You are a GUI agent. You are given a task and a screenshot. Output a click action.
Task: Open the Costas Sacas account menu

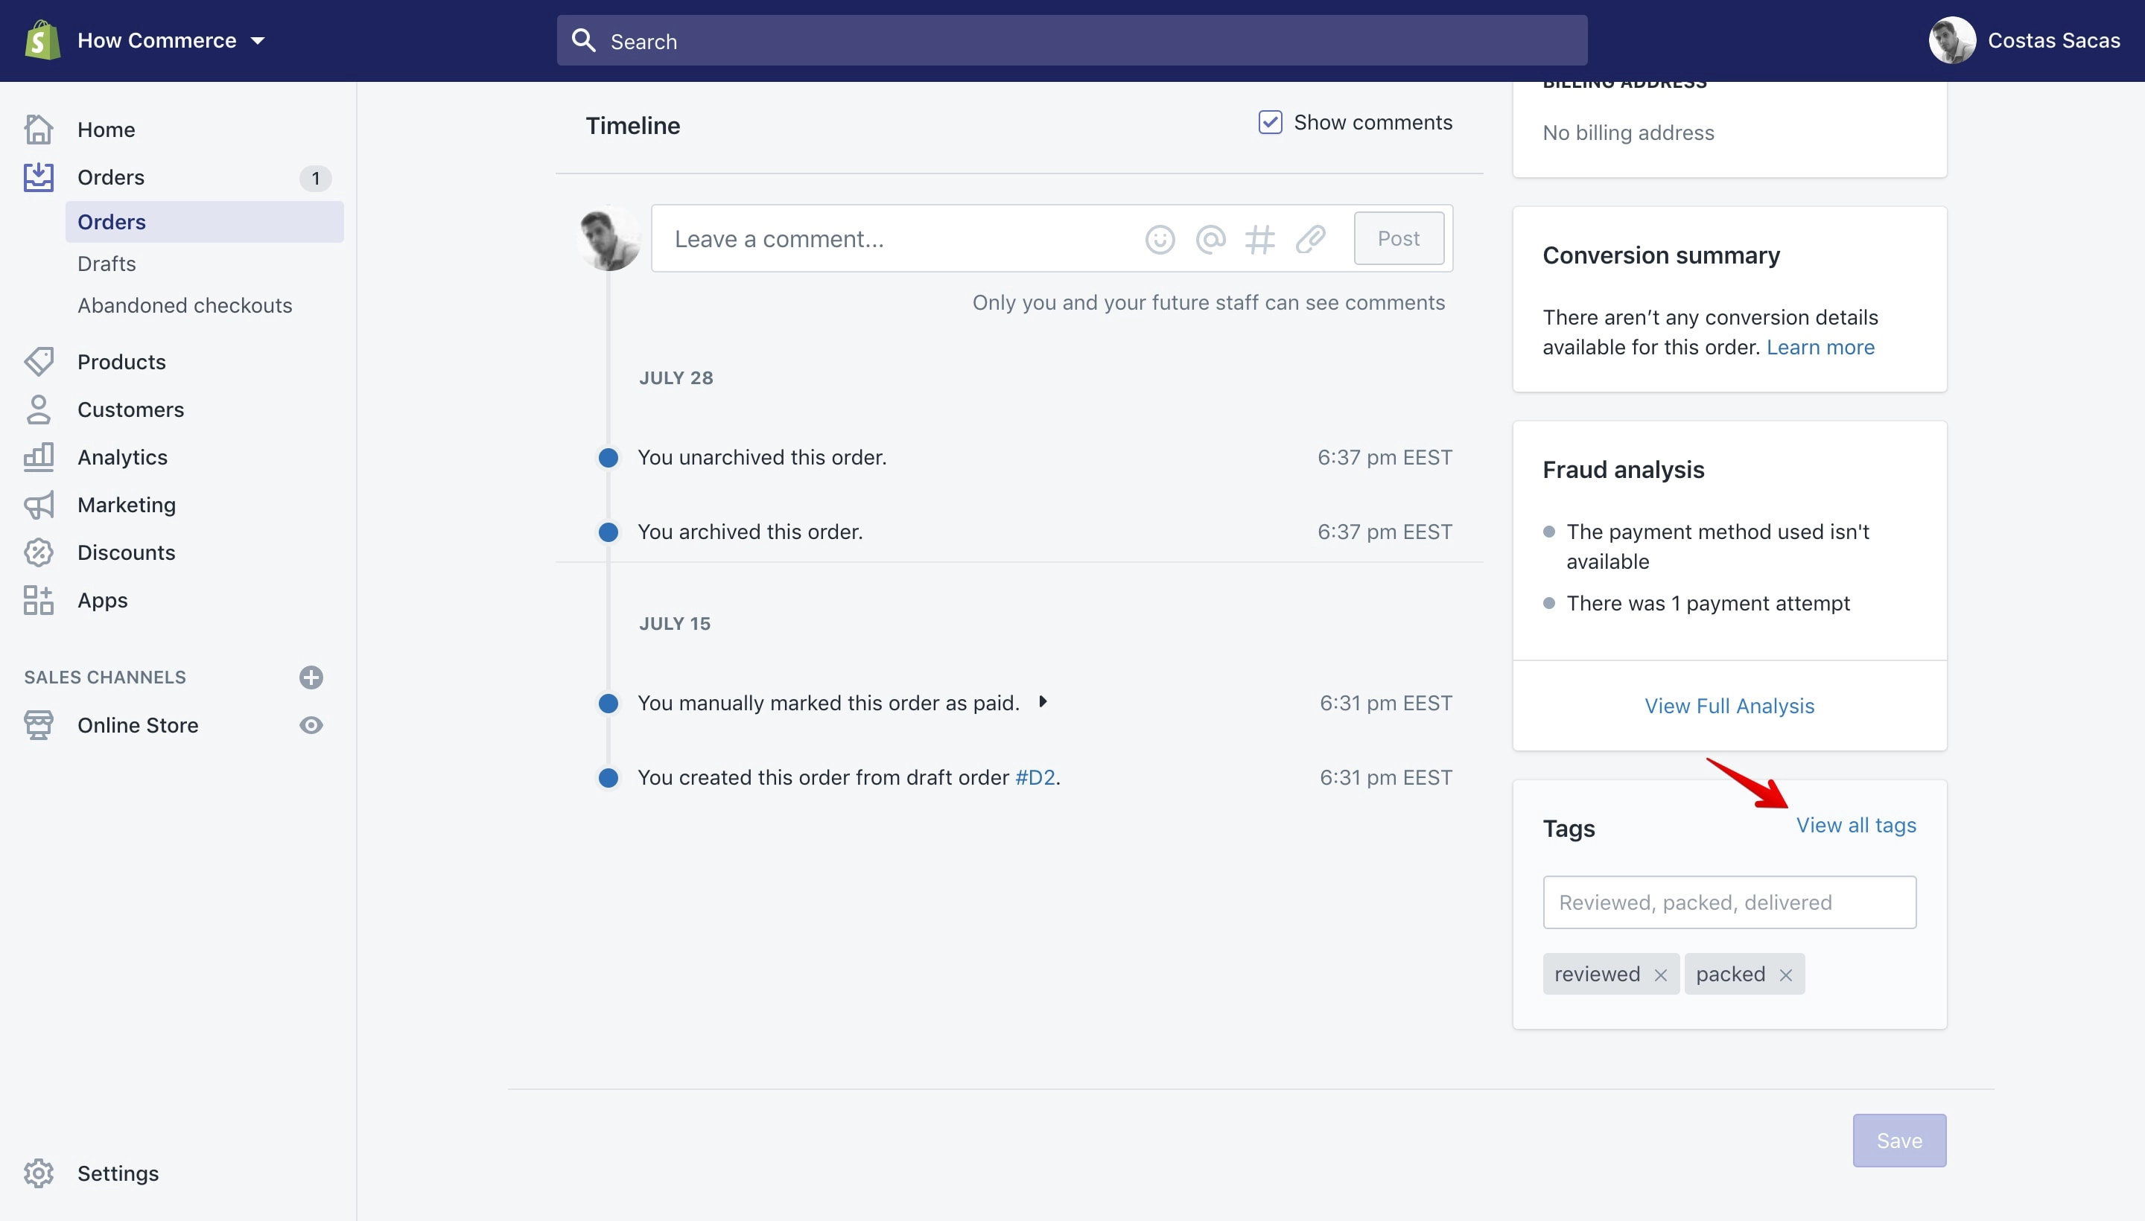[2024, 40]
